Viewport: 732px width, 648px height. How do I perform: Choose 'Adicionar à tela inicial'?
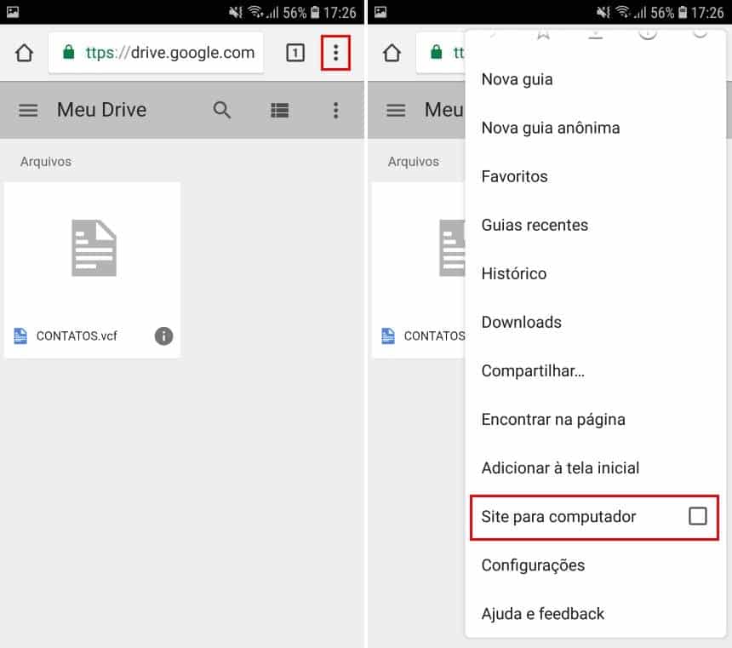pyautogui.click(x=595, y=468)
